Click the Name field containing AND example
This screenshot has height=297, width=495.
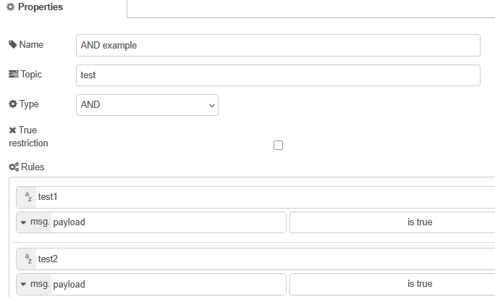(x=278, y=45)
